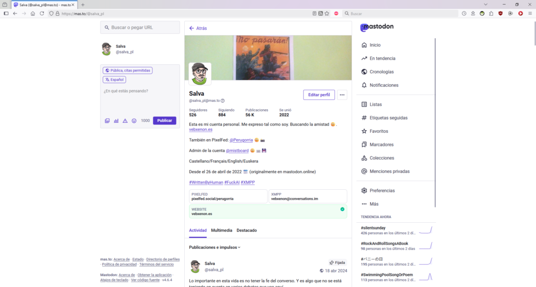Click the Atrás back arrow
This screenshot has width=536, height=287.
(x=198, y=28)
